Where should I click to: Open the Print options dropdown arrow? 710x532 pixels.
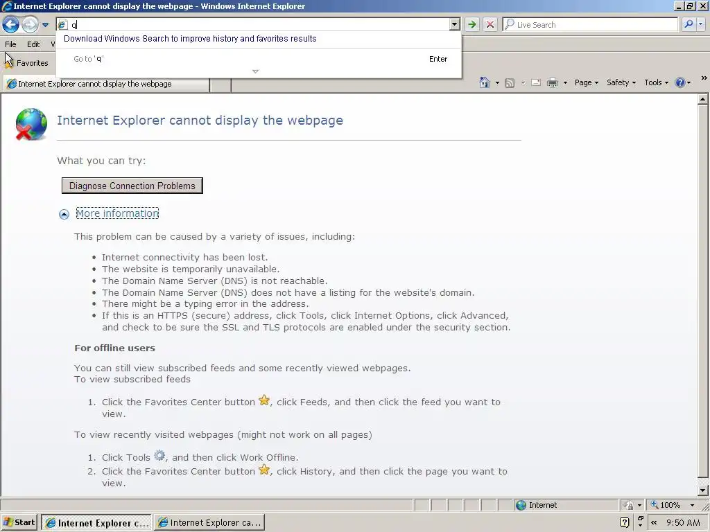pos(565,83)
